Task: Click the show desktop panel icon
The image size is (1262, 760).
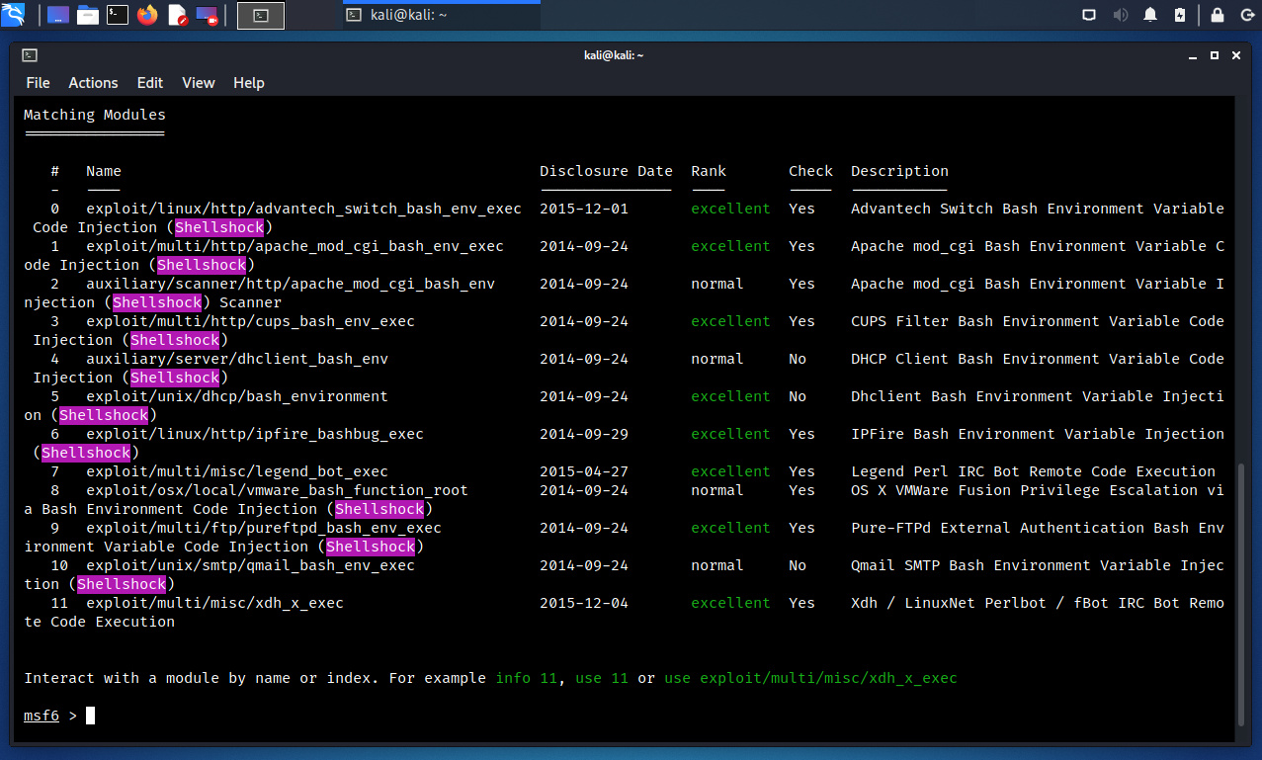Action: click(58, 15)
